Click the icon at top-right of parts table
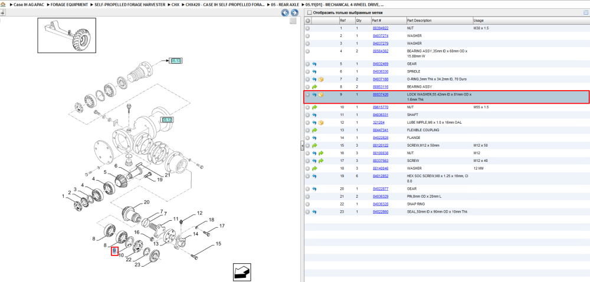The width and height of the screenshot is (590, 282). point(585,12)
